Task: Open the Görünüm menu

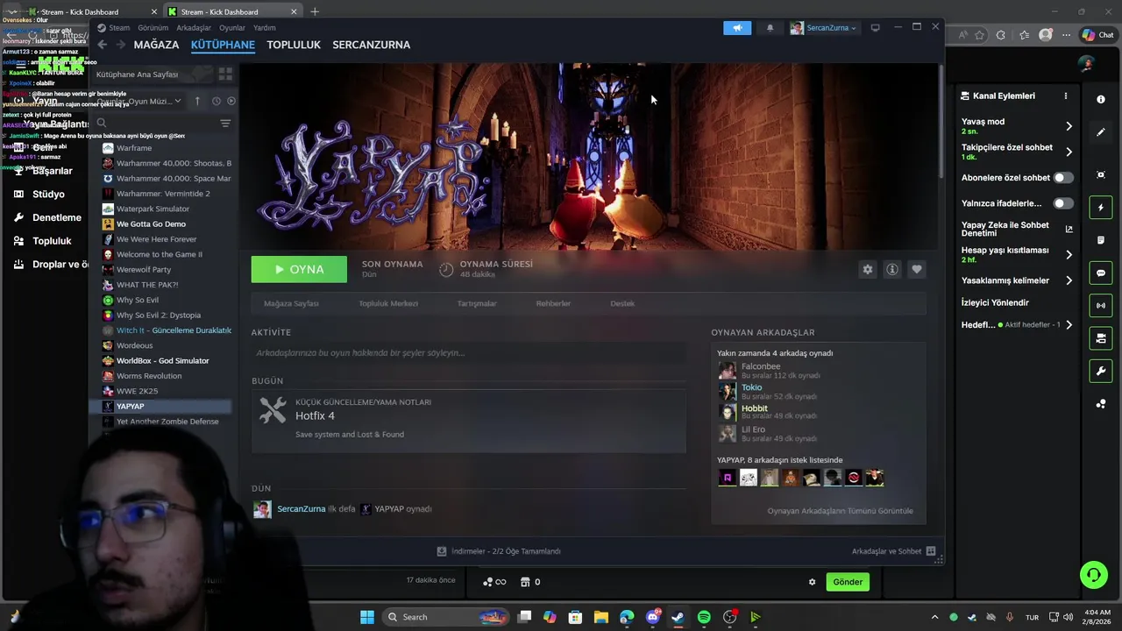Action: pos(153,28)
